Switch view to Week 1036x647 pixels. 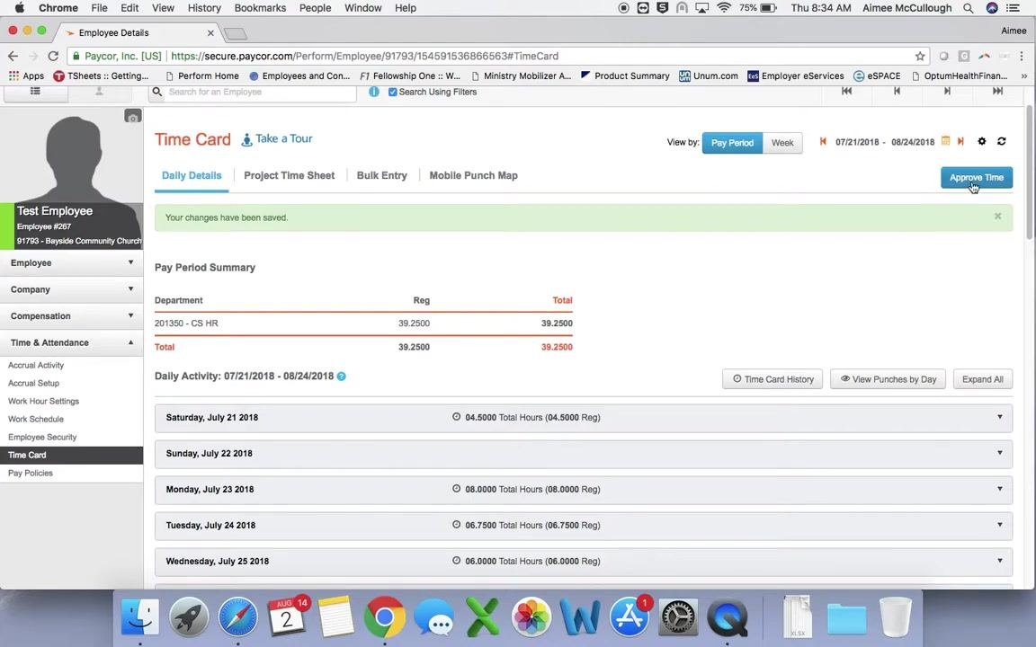click(782, 143)
